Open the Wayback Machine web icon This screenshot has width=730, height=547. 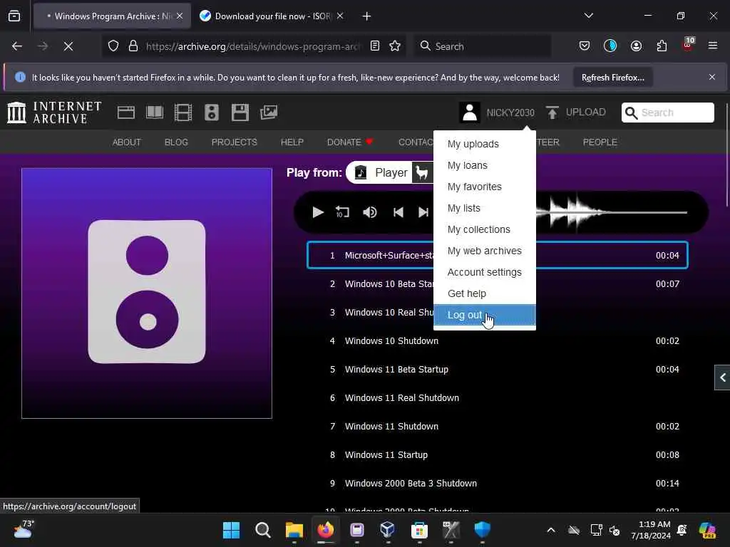click(x=125, y=113)
